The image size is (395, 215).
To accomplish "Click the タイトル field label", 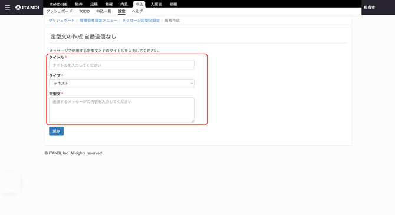I will pyautogui.click(x=57, y=57).
